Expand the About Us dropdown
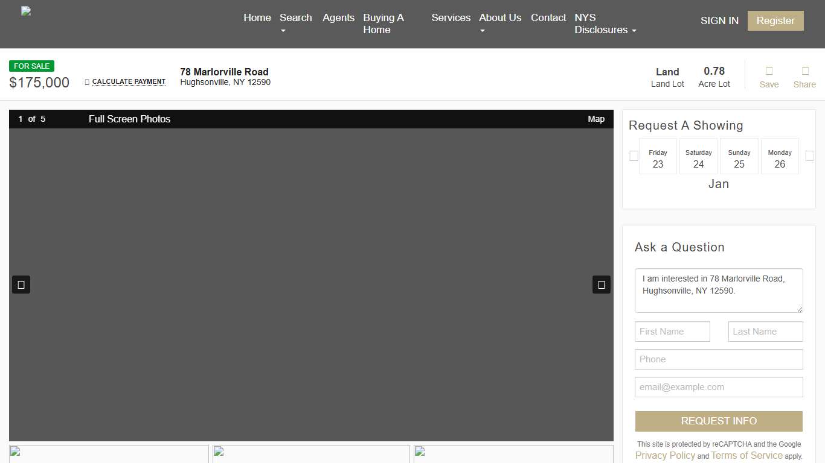This screenshot has height=463, width=825. click(x=499, y=24)
